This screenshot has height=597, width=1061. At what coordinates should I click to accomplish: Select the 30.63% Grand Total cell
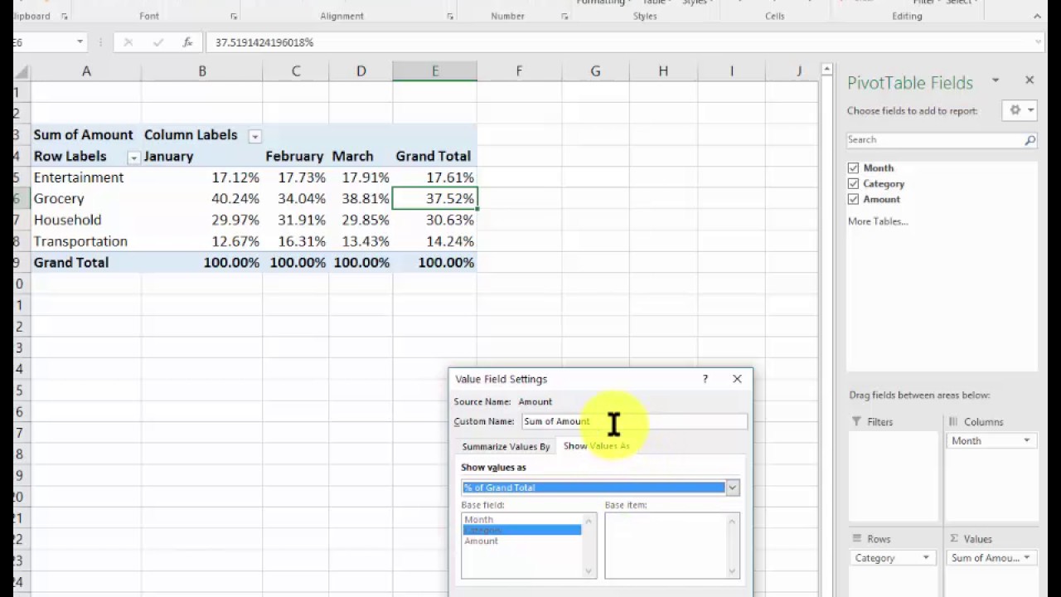tap(435, 220)
